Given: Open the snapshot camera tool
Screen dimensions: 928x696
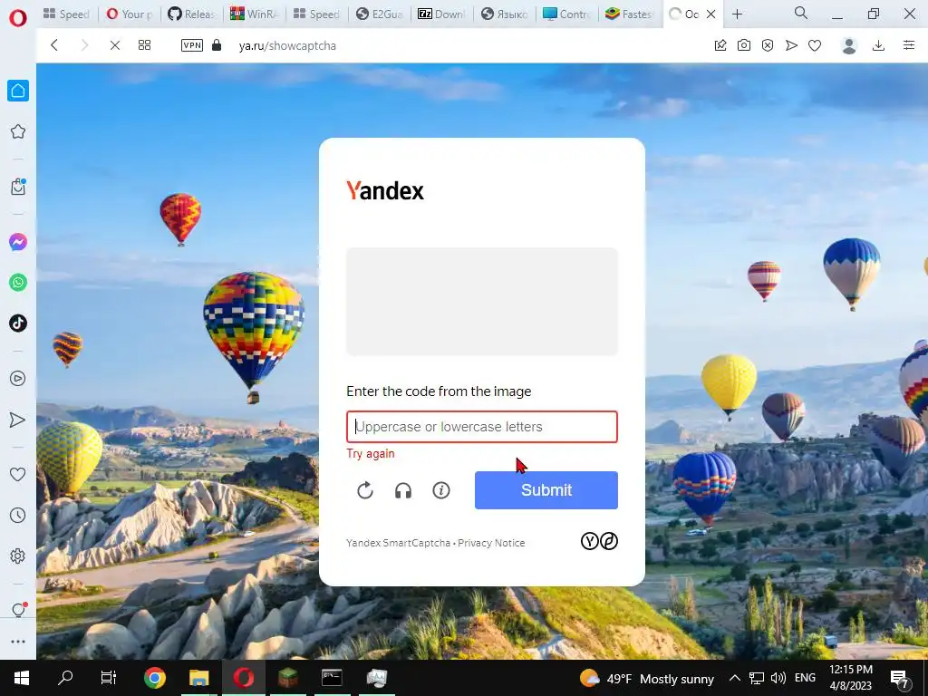Looking at the screenshot, I should point(744,45).
